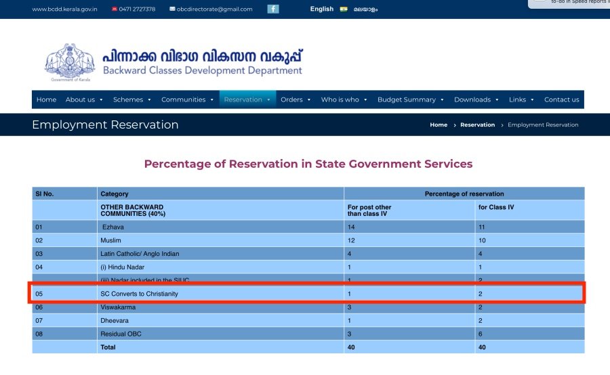Open the Downloads dropdown menu
The image size is (610, 375).
pyautogui.click(x=476, y=100)
